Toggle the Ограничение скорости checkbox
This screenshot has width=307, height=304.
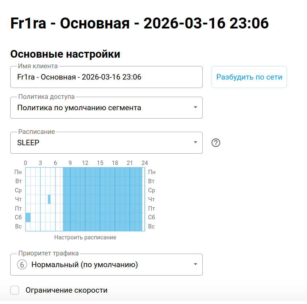15,290
